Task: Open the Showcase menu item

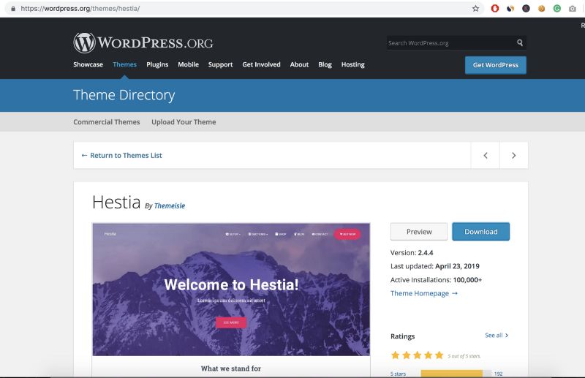Action: coord(88,64)
